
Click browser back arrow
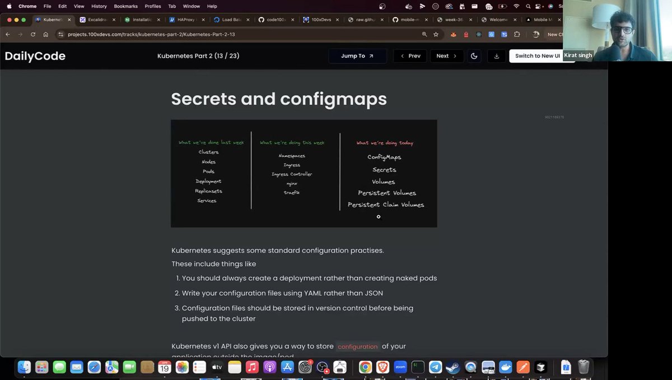(x=8, y=34)
